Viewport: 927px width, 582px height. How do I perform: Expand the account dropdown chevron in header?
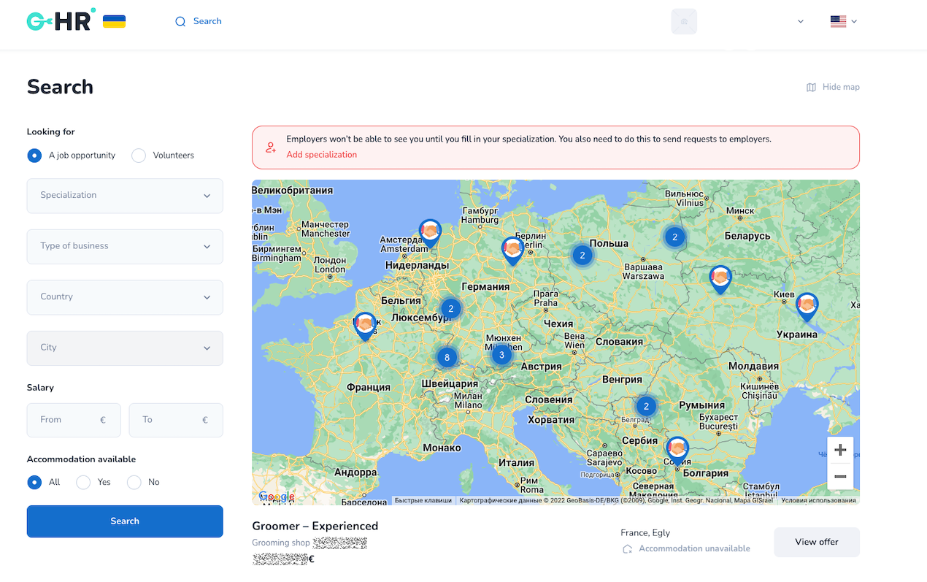pyautogui.click(x=801, y=22)
